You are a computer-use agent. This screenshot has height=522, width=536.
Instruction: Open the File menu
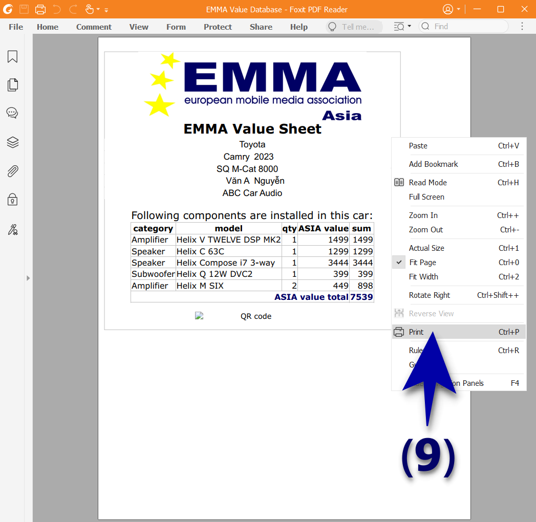[16, 27]
